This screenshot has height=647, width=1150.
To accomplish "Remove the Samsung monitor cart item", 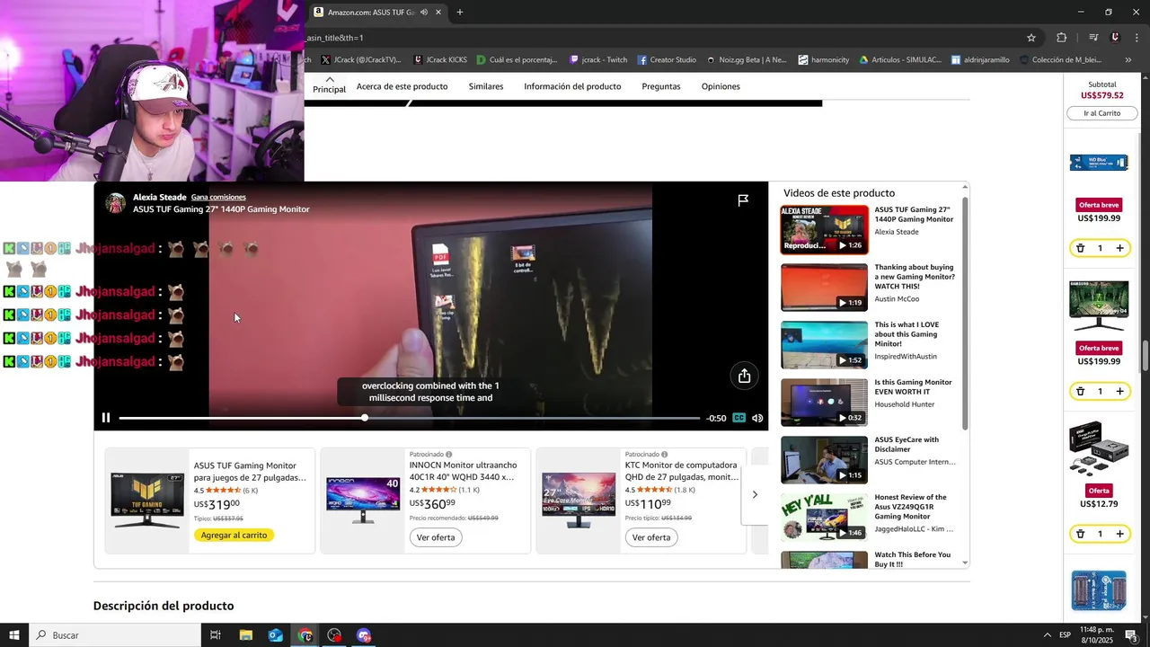I will click(1081, 391).
